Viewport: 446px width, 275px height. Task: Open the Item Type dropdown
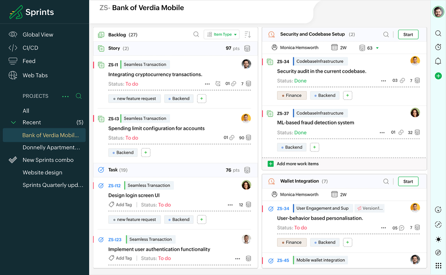click(x=222, y=34)
